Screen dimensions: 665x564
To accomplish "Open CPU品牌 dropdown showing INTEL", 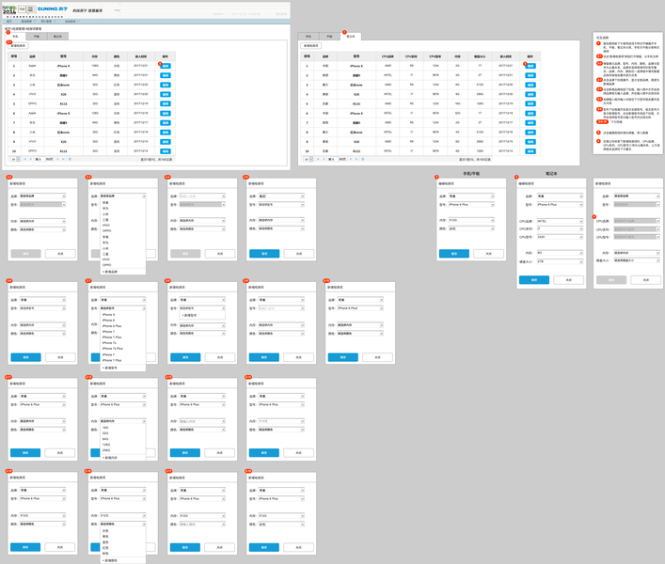I will (560, 221).
